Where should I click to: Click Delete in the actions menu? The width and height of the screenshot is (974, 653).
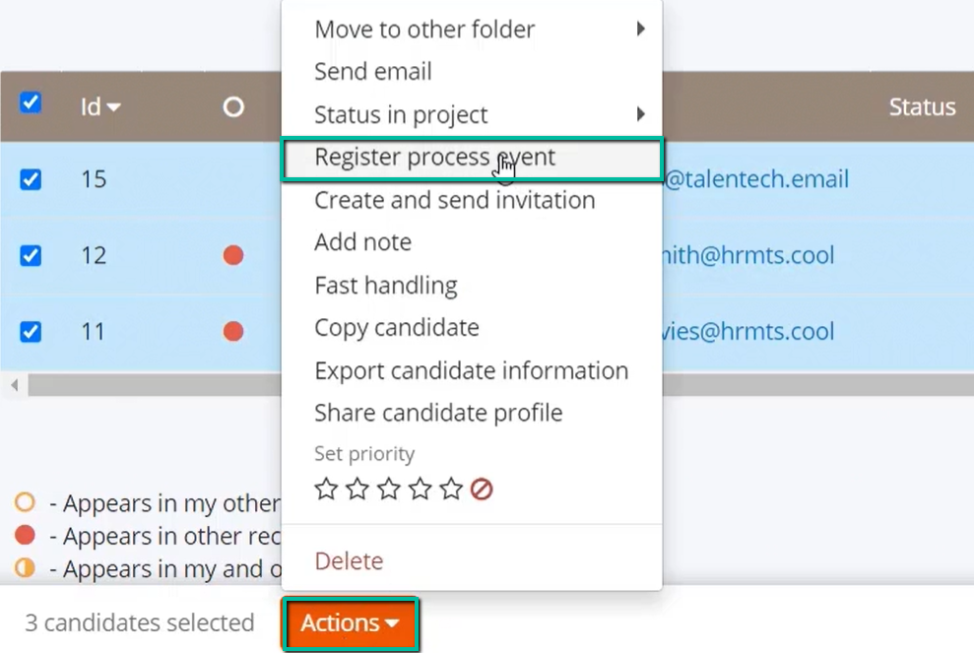pos(349,561)
